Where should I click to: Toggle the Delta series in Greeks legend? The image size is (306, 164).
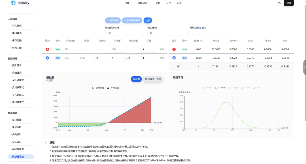[x=207, y=88]
